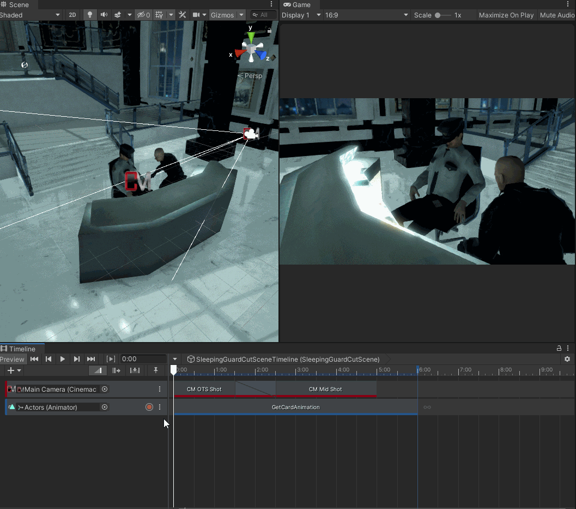Go to the end of the timeline

coord(91,359)
